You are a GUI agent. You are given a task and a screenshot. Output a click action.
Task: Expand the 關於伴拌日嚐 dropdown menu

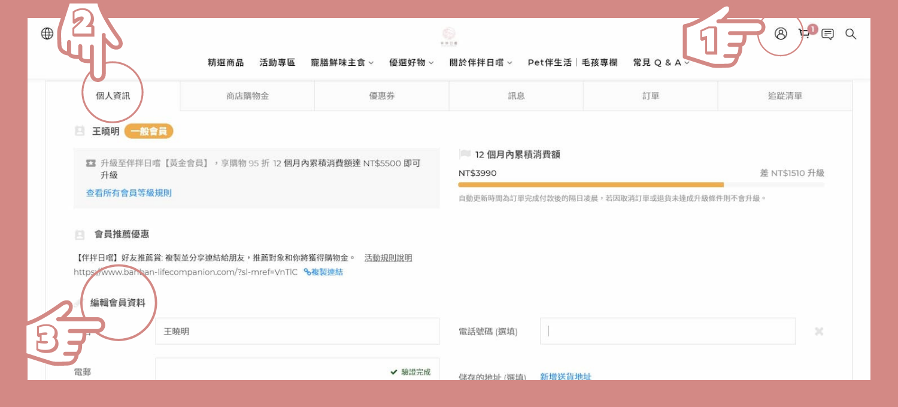point(481,62)
